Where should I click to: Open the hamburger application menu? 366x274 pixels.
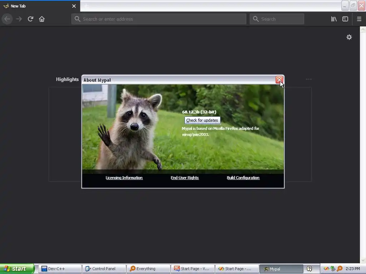359,19
